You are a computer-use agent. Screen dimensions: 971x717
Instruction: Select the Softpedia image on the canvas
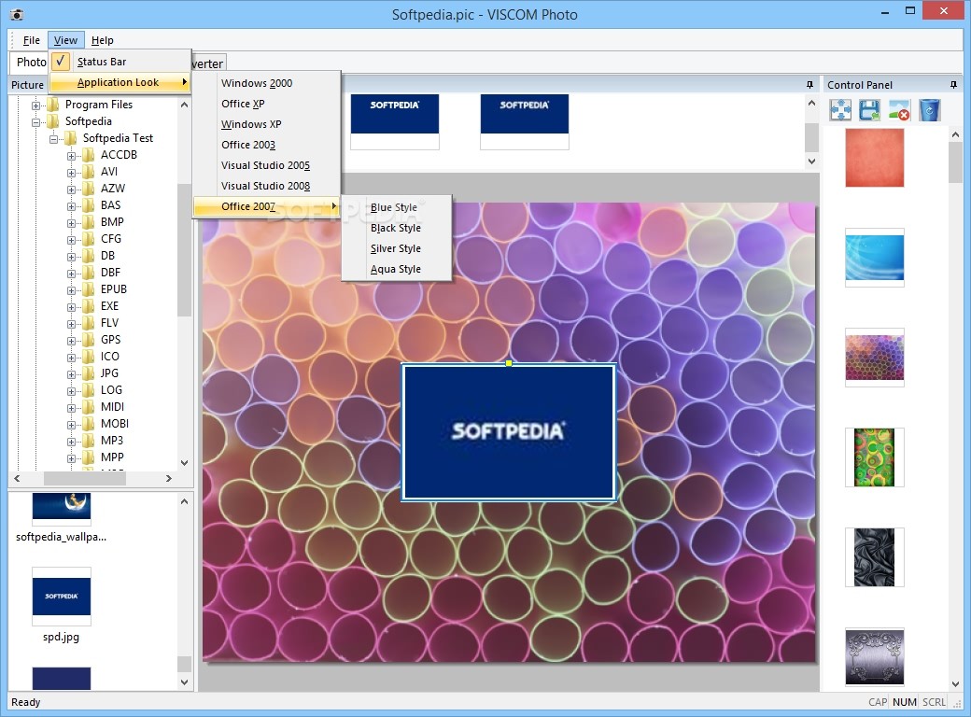coord(509,431)
